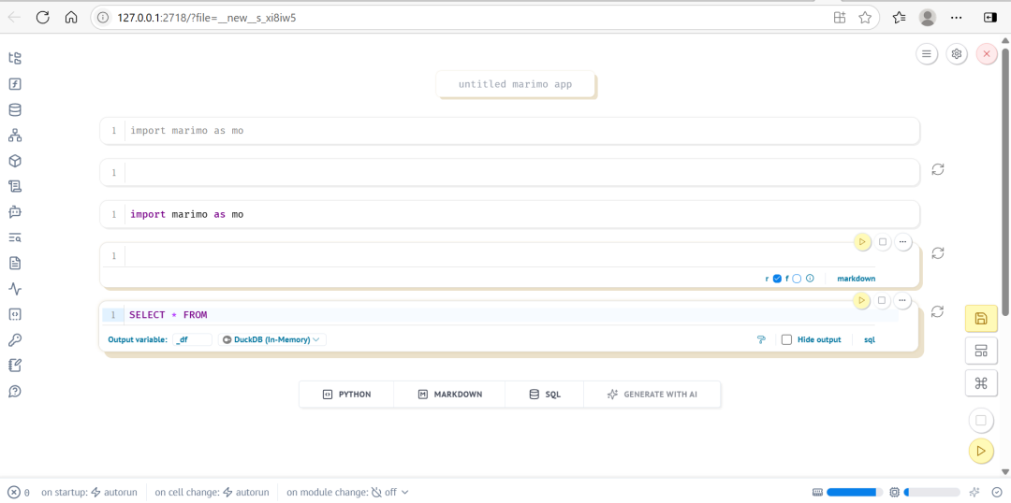Open the secrets key icon in sidebar

15,340
